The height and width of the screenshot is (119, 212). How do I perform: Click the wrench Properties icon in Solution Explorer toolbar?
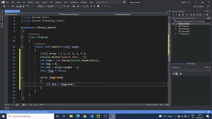207,15
